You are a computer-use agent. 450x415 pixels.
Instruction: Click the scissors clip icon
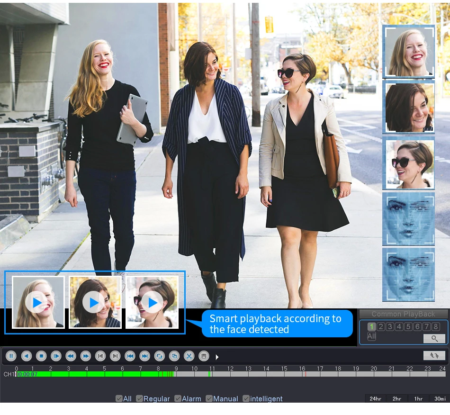189,356
